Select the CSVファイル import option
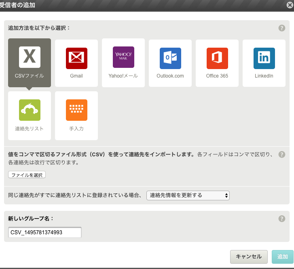 (x=30, y=63)
